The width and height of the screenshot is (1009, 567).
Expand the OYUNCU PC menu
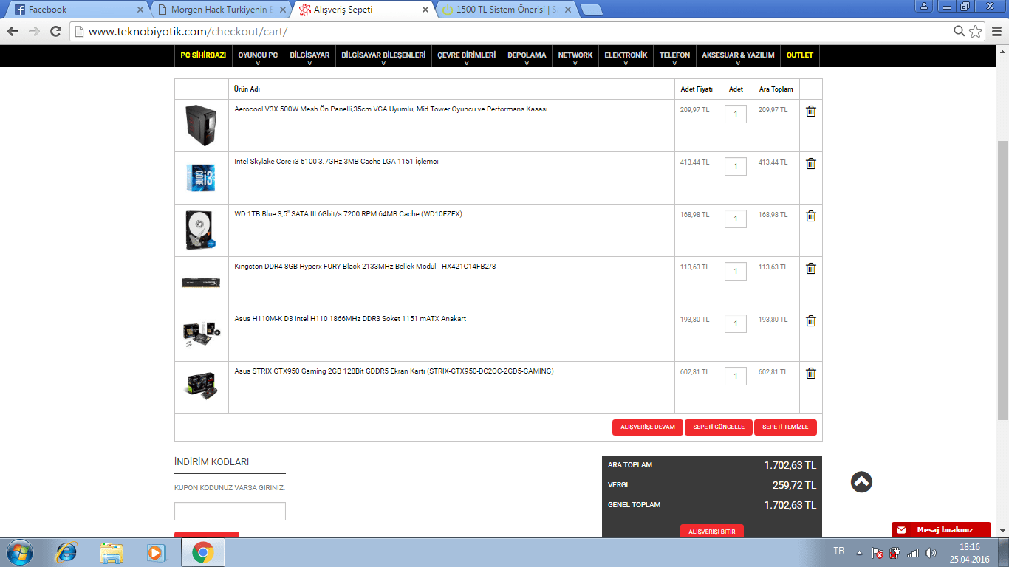(258, 56)
